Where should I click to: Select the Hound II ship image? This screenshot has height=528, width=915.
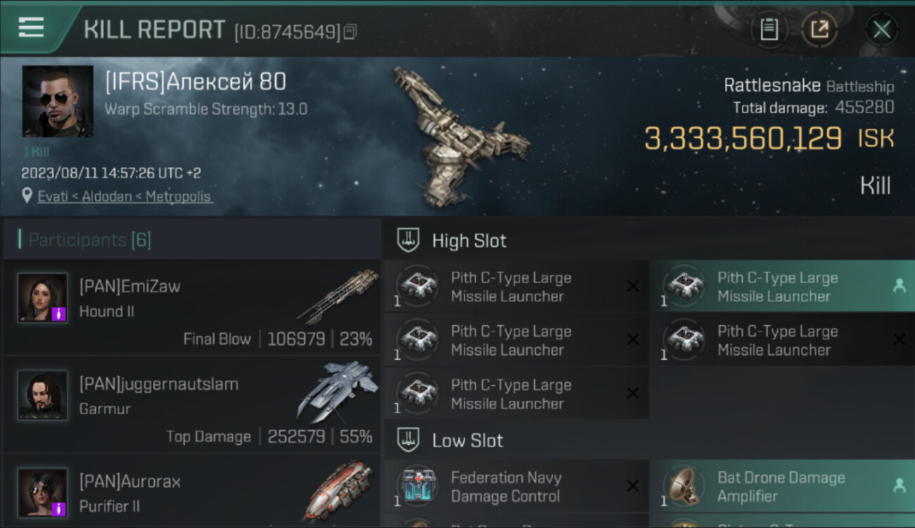point(336,296)
